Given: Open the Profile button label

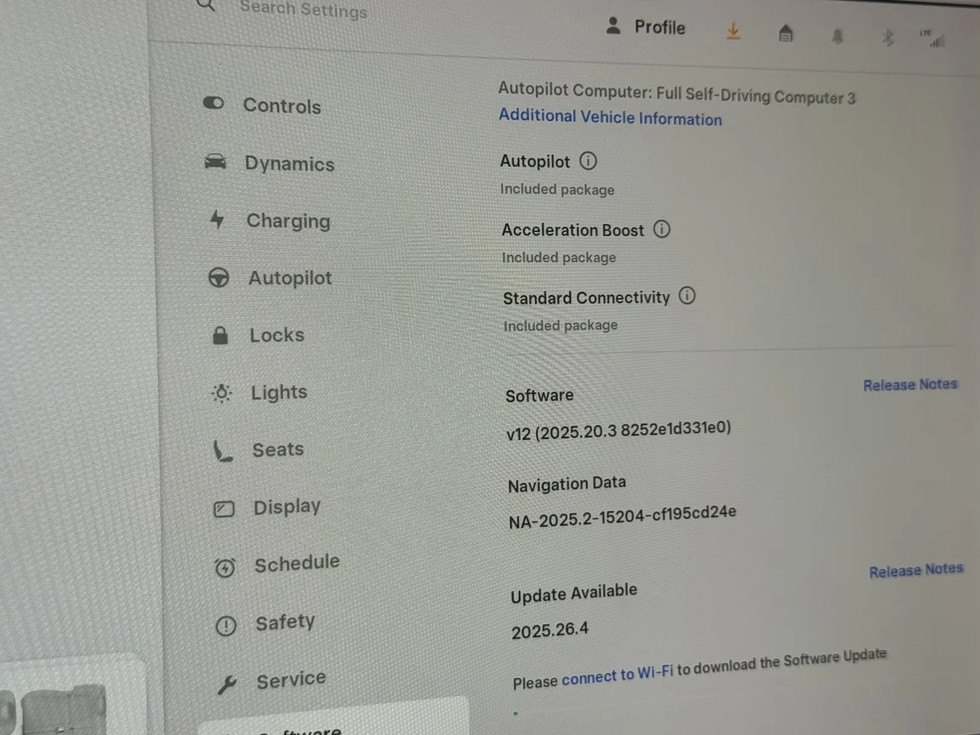Looking at the screenshot, I should click(x=660, y=28).
